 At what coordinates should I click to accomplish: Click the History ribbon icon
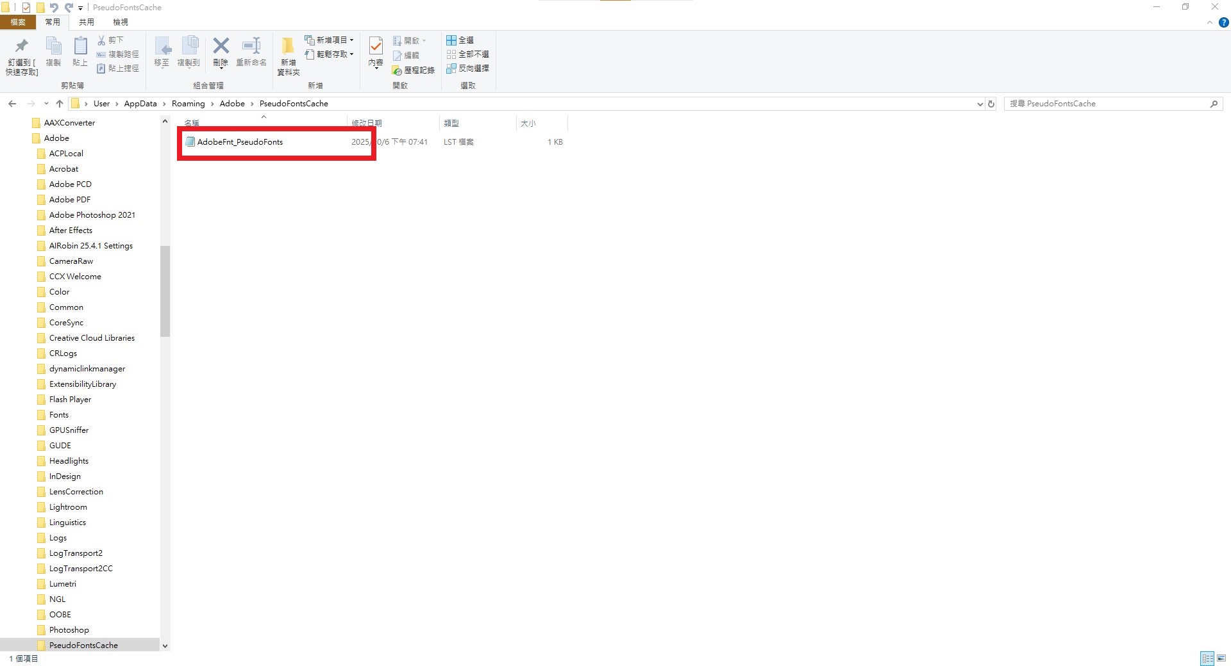coord(398,70)
